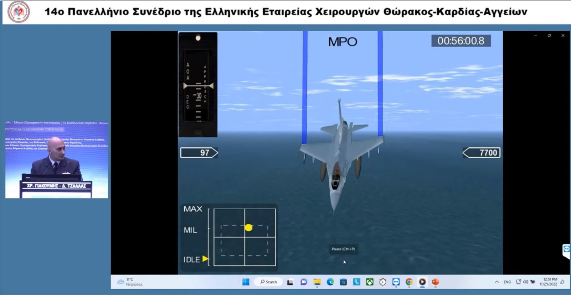Click the media player taskbar icon
Screen dimensions: 571x295
click(x=422, y=282)
